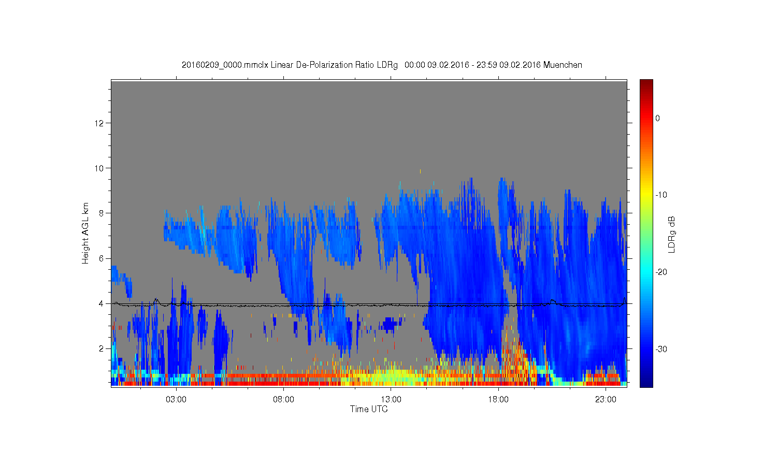Click the colorbar value label -20
777x466 pixels.
(660, 272)
